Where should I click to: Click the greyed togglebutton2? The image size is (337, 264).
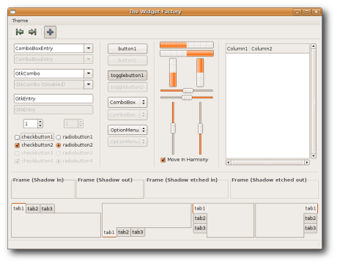pyautogui.click(x=127, y=87)
